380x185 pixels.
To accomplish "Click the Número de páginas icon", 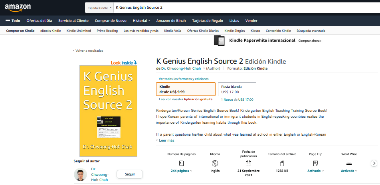I will [x=181, y=164].
